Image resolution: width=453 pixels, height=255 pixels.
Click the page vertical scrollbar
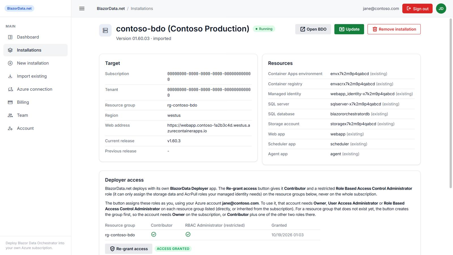[451, 103]
